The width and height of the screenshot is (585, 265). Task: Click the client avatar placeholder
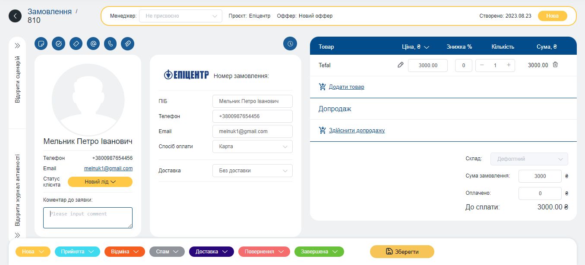(88, 100)
